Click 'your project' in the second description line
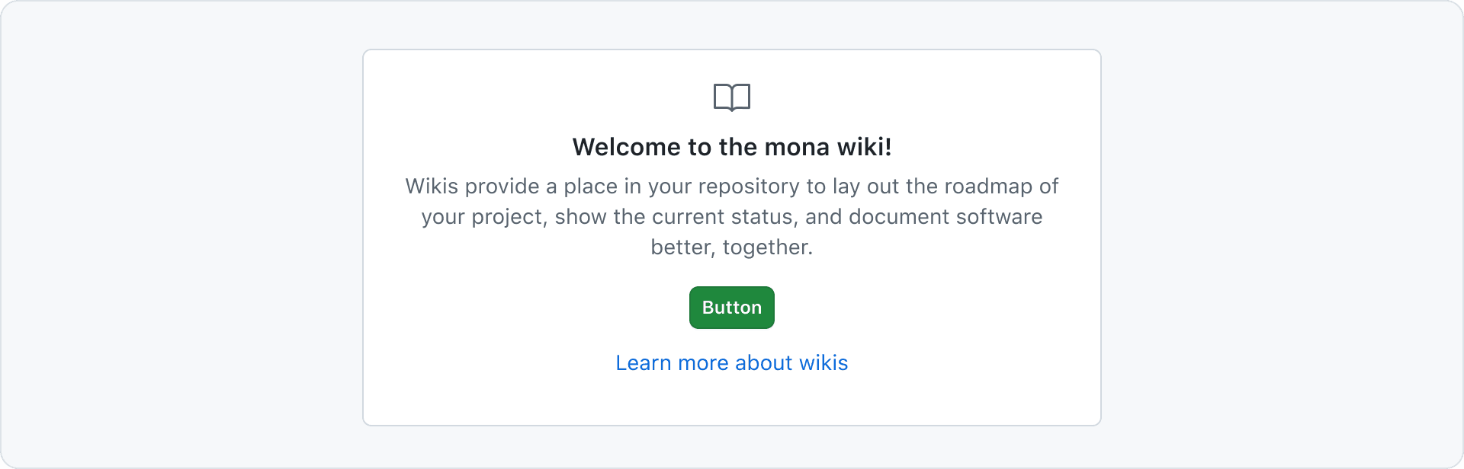 click(483, 218)
